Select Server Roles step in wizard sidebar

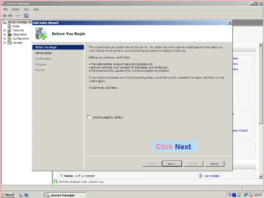click(x=43, y=53)
